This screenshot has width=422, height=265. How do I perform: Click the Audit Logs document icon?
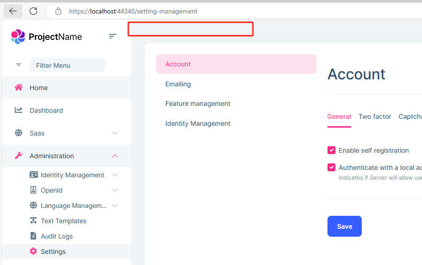pyautogui.click(x=33, y=236)
